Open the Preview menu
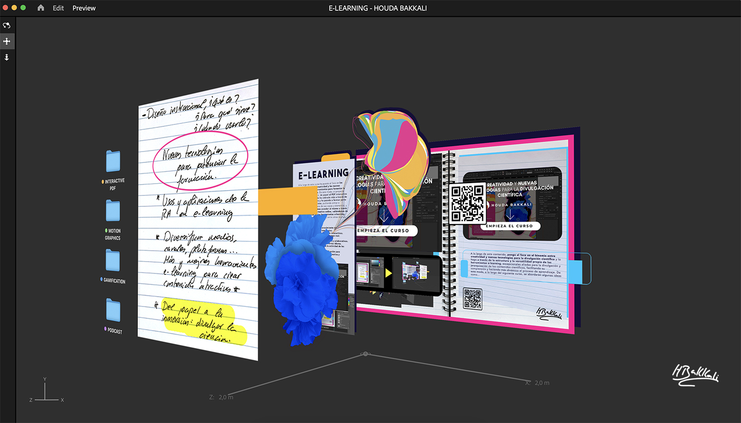741x423 pixels. [x=83, y=8]
